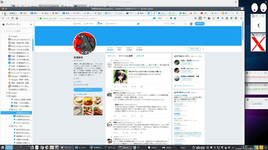Close the bookmarks sidebar
268x150 pixels.
pyautogui.click(x=31, y=24)
